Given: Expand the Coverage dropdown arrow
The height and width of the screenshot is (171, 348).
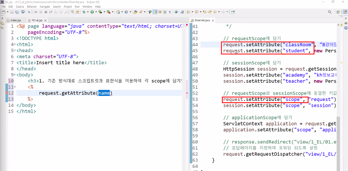Looking at the screenshot, I should click(104, 12).
